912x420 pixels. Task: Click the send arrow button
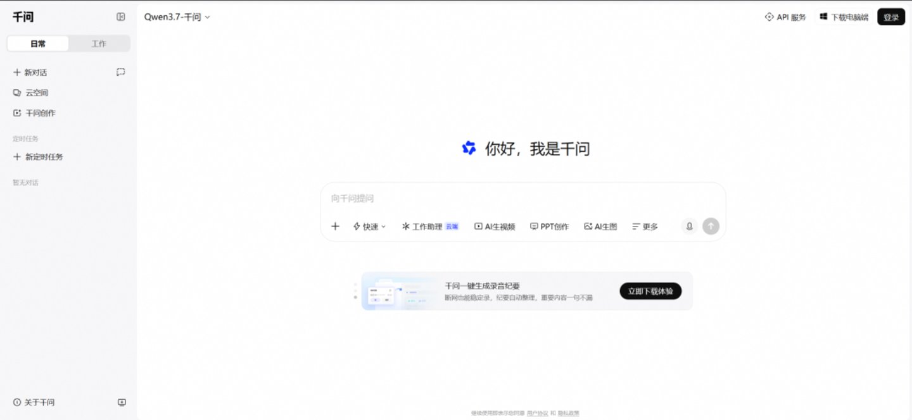(x=711, y=226)
